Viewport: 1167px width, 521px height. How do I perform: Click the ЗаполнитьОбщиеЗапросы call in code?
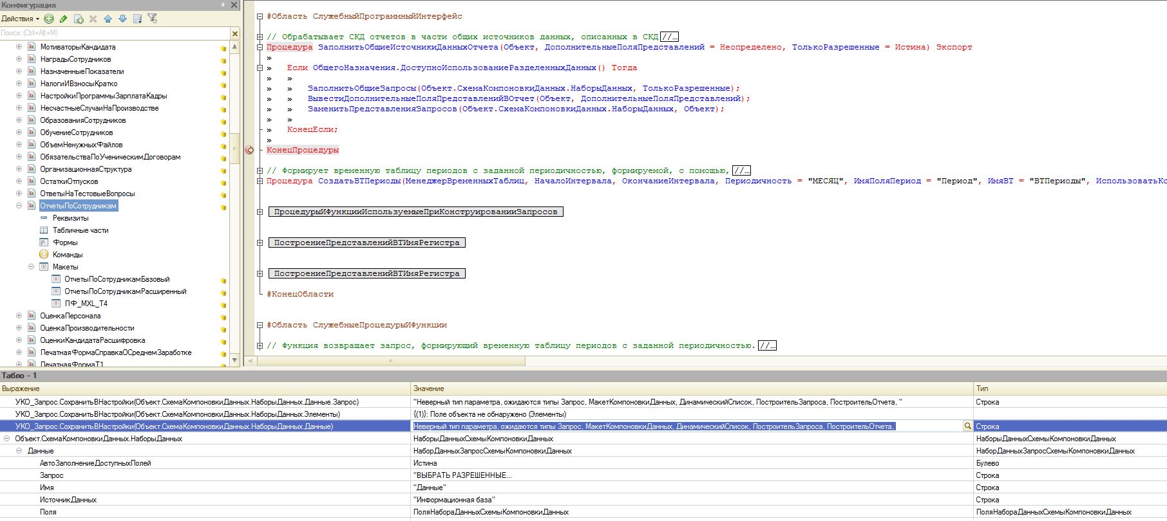361,88
